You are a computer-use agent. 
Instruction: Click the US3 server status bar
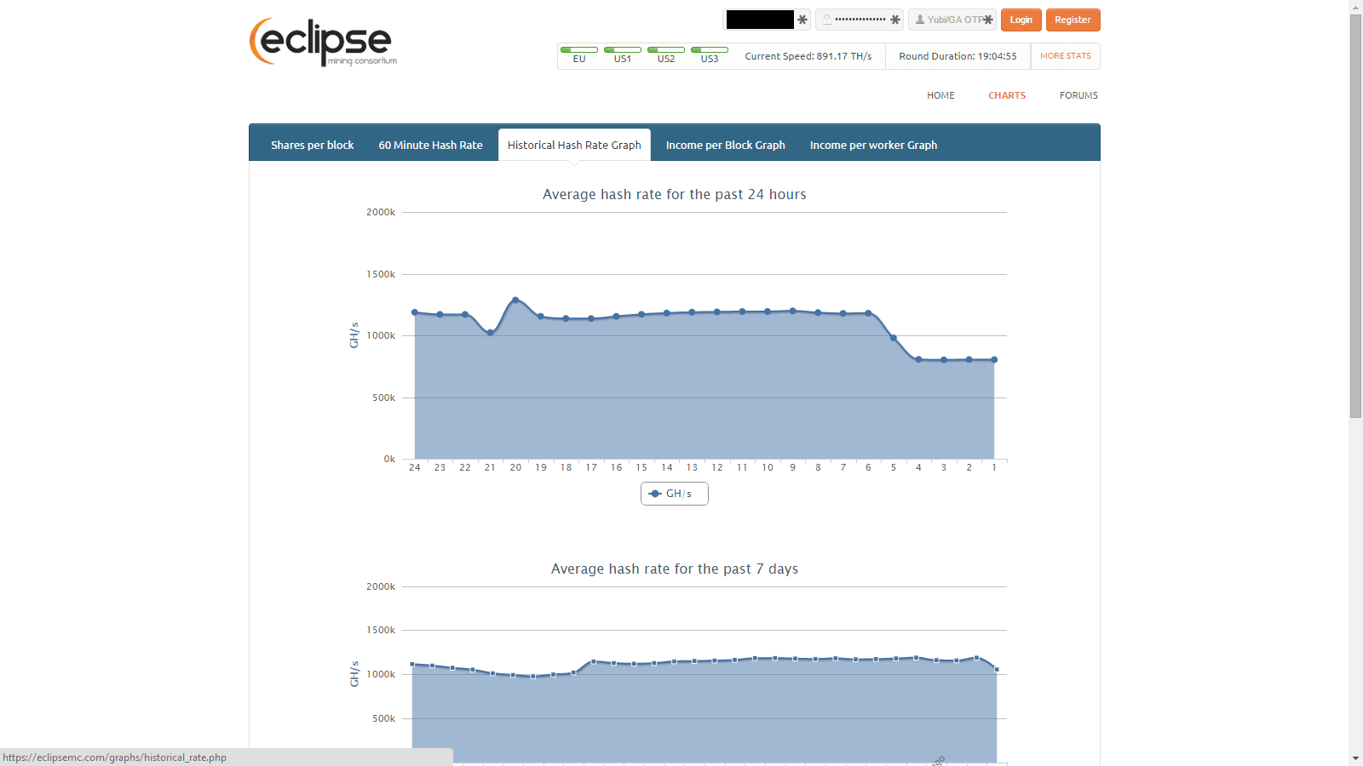point(710,49)
